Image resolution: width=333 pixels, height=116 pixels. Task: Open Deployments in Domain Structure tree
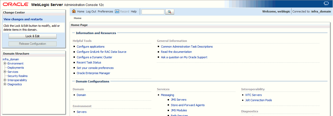16,68
